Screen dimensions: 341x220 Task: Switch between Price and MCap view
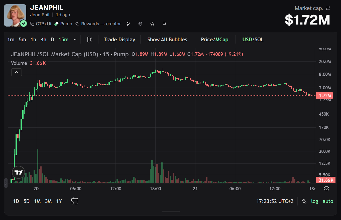(x=215, y=40)
